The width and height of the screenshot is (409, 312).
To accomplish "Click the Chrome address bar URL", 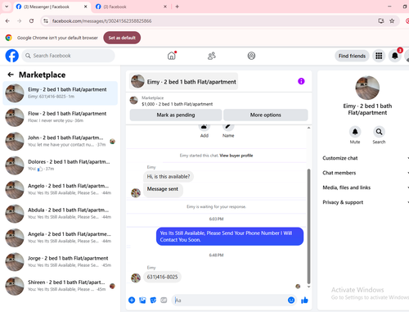I will [101, 21].
